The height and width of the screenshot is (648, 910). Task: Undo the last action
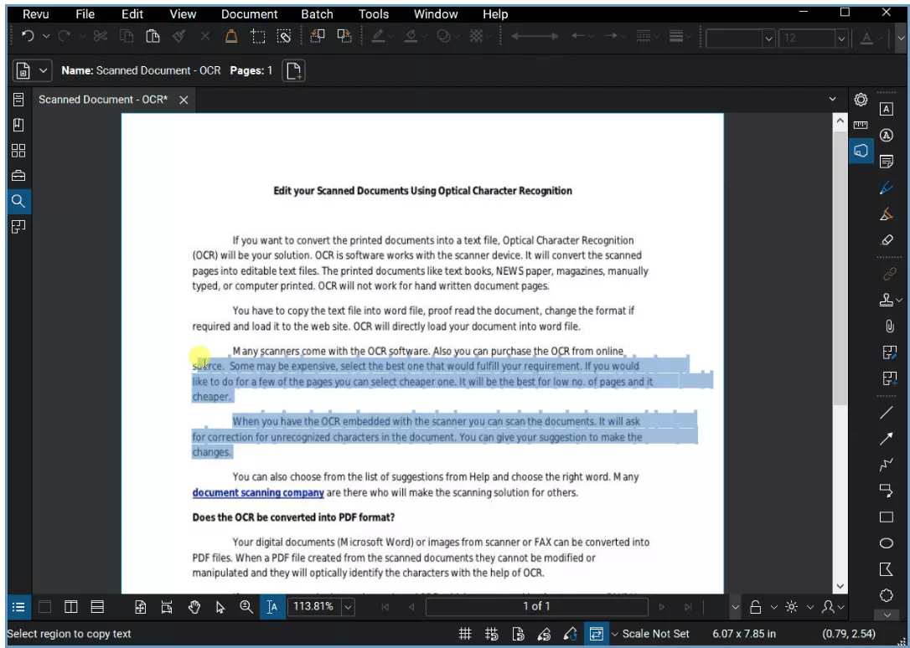tap(27, 36)
